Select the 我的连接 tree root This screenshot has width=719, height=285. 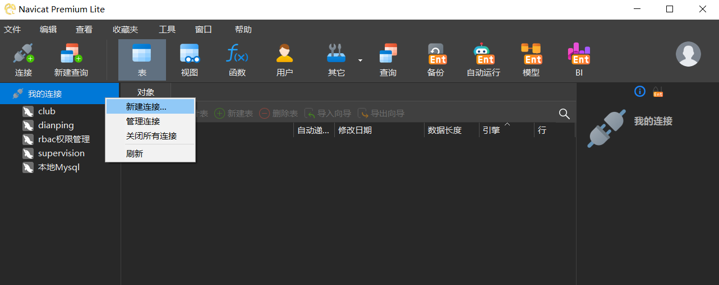tap(59, 94)
